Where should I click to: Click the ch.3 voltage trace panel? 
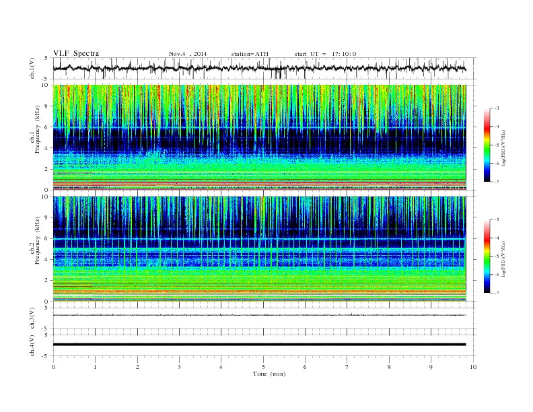tap(264, 318)
